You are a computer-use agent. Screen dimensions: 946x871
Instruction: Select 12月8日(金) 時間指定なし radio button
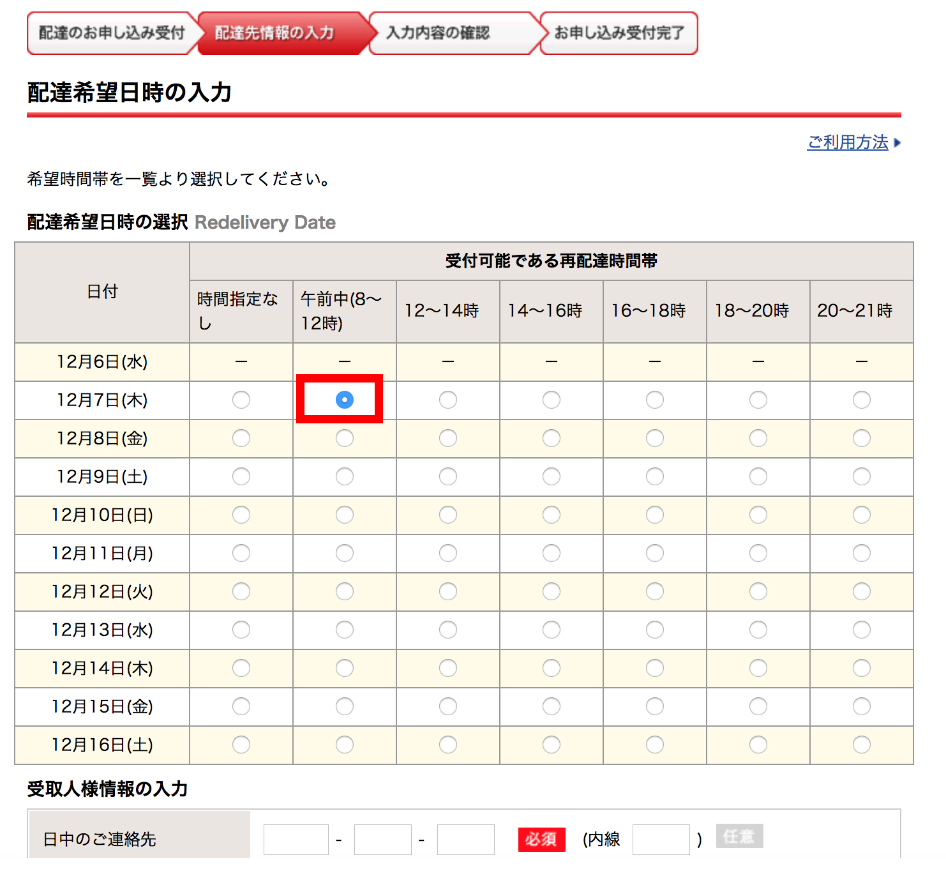click(x=241, y=438)
